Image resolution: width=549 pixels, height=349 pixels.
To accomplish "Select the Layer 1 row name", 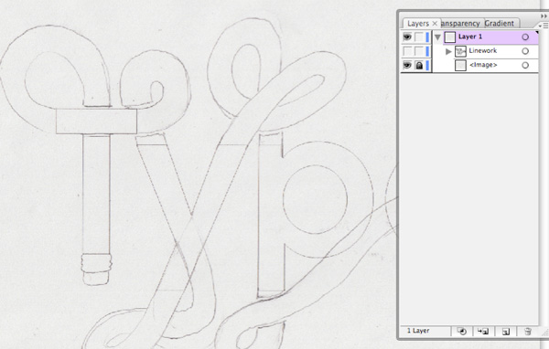I will click(470, 37).
